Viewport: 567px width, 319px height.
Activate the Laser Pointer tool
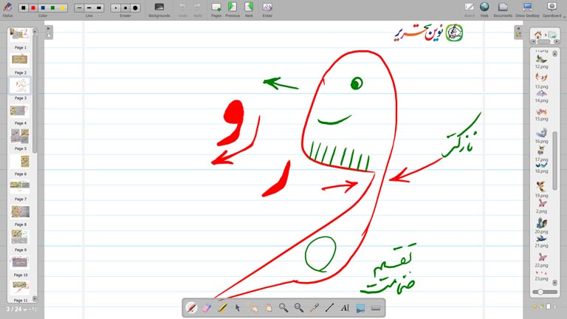(x=315, y=307)
